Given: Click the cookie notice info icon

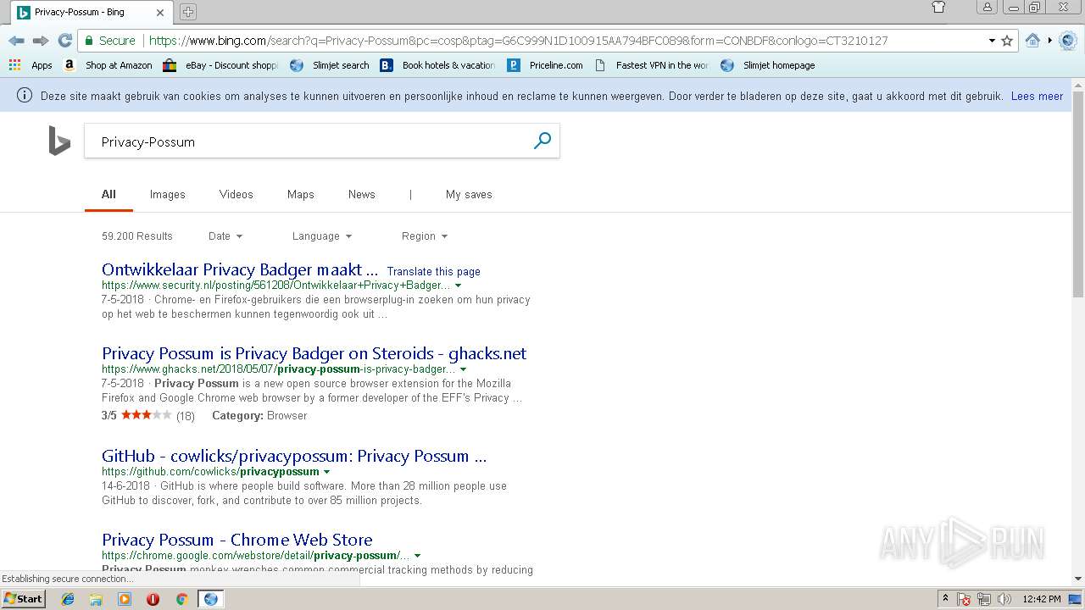Looking at the screenshot, I should pyautogui.click(x=25, y=96).
